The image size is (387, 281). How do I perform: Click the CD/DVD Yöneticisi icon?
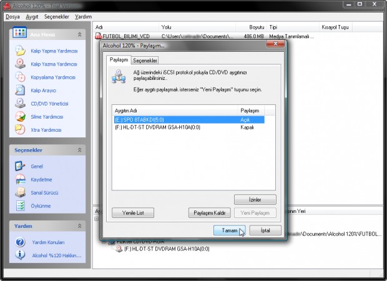click(20, 103)
